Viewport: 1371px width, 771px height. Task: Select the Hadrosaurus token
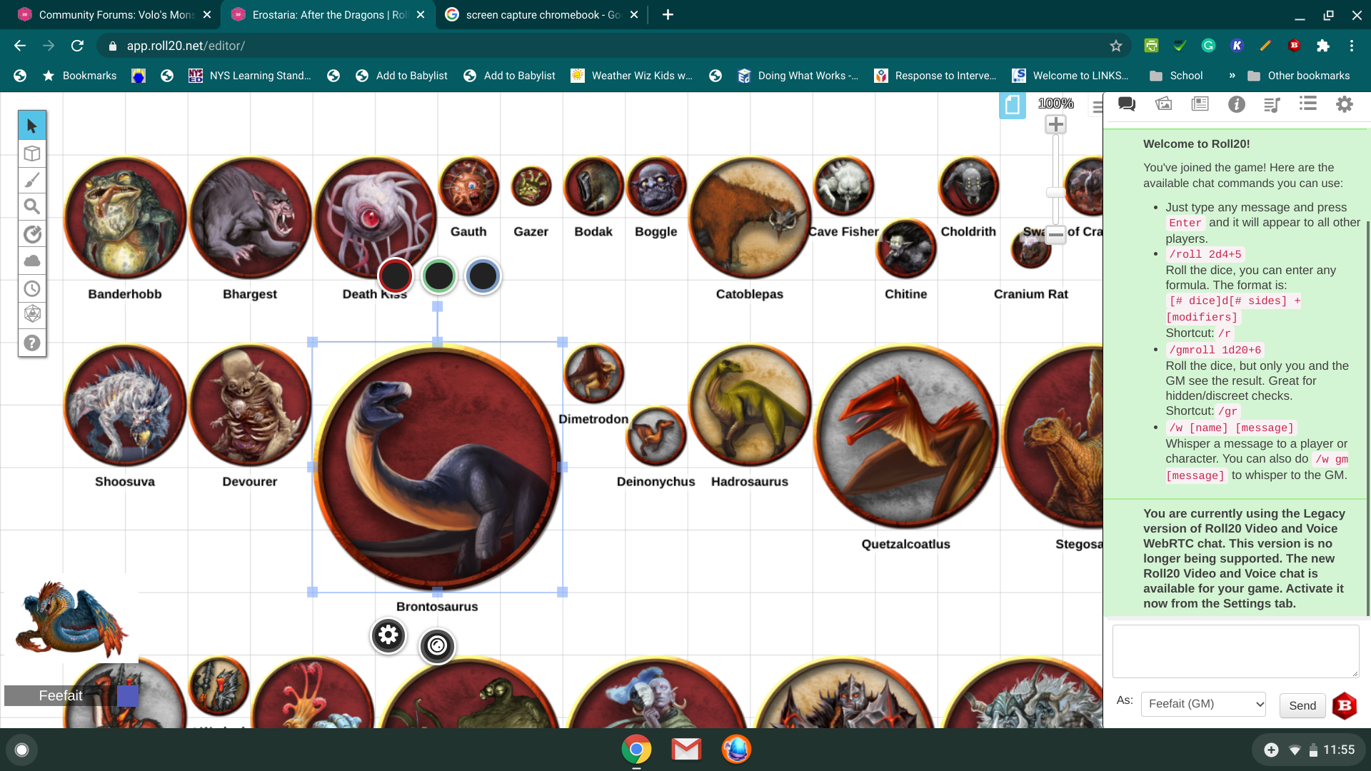point(750,405)
